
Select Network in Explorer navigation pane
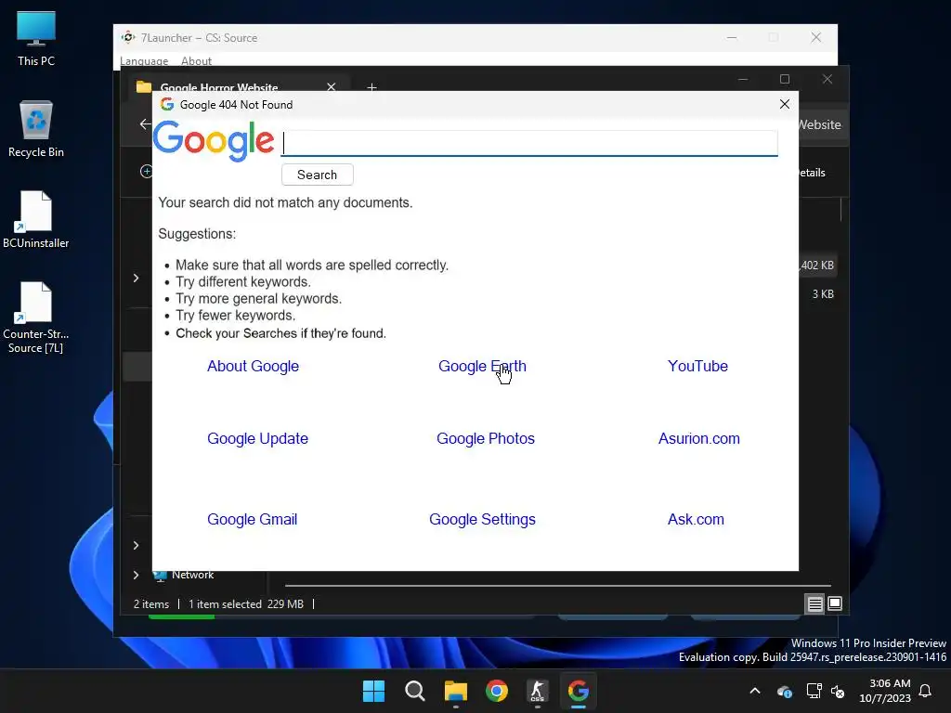pos(192,575)
